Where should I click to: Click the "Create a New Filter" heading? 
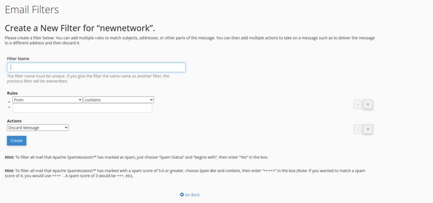click(x=80, y=28)
